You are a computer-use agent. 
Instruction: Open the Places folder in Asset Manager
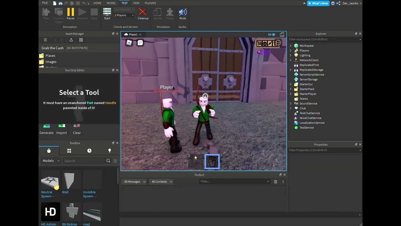click(x=50, y=56)
